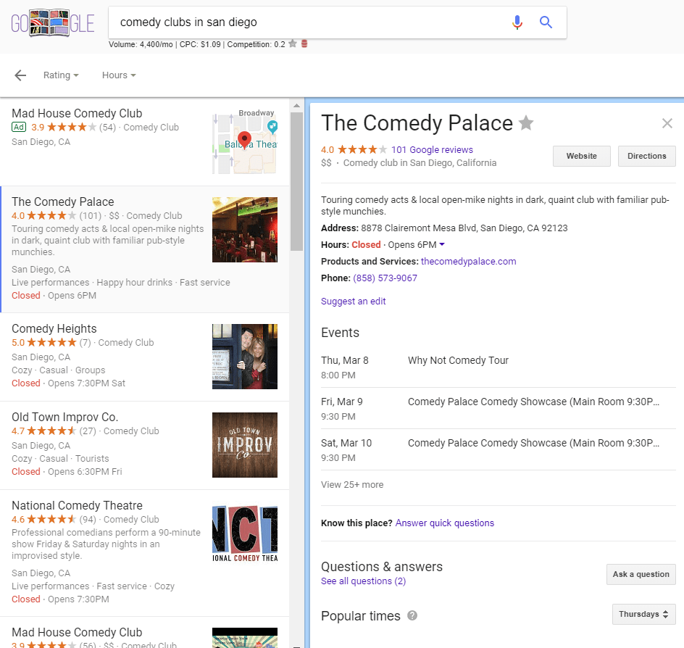Get Directions to The Comedy Palace
Image resolution: width=684 pixels, height=648 pixels.
click(646, 156)
